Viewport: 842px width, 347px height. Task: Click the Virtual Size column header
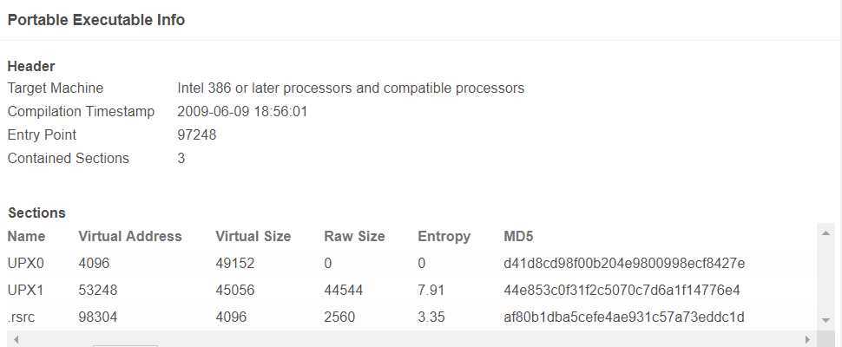coord(253,237)
